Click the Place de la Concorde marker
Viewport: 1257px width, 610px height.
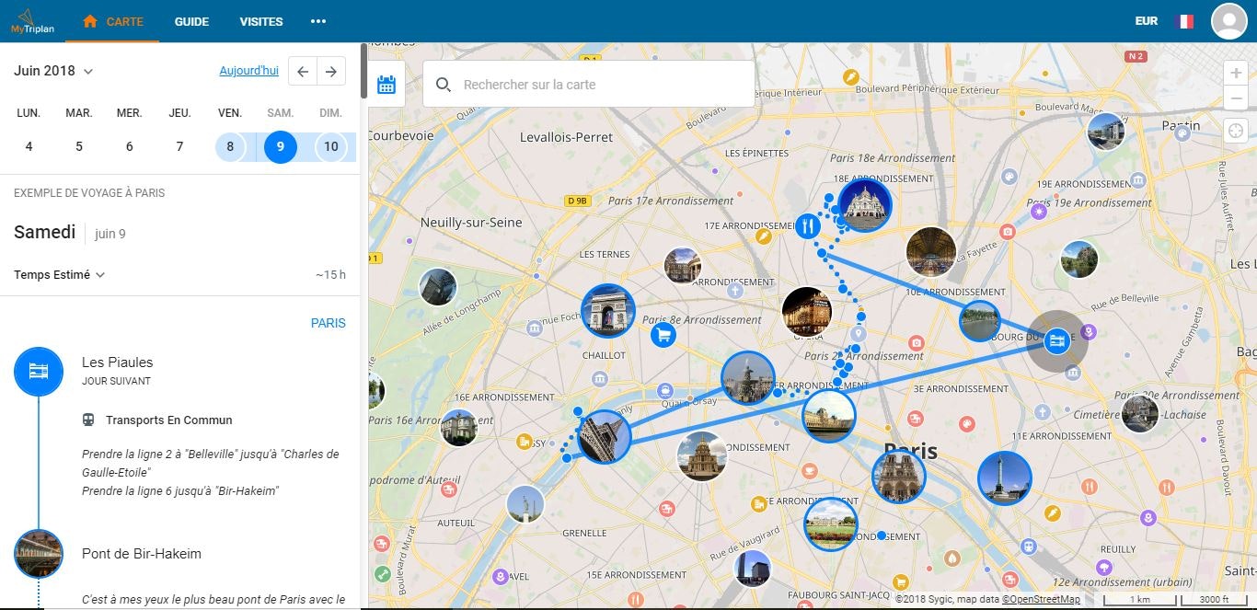[x=748, y=378]
